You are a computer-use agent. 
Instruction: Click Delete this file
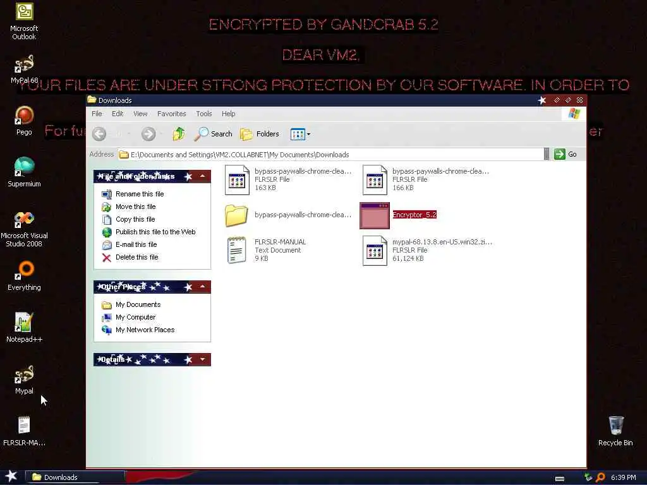point(130,258)
